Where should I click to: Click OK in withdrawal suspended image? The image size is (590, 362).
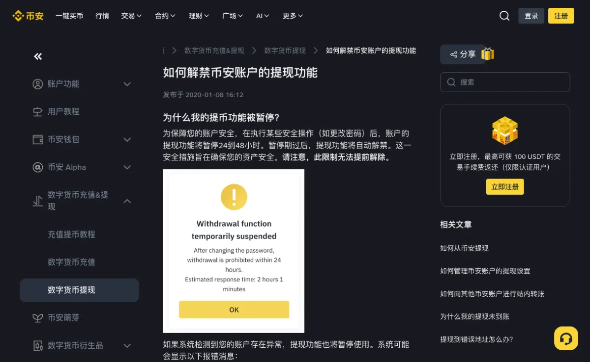click(234, 310)
